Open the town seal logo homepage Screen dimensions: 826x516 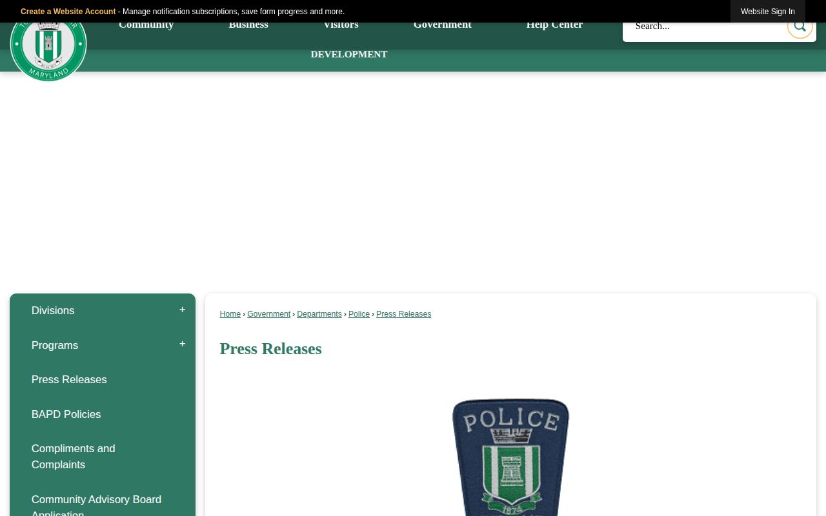coord(48,52)
